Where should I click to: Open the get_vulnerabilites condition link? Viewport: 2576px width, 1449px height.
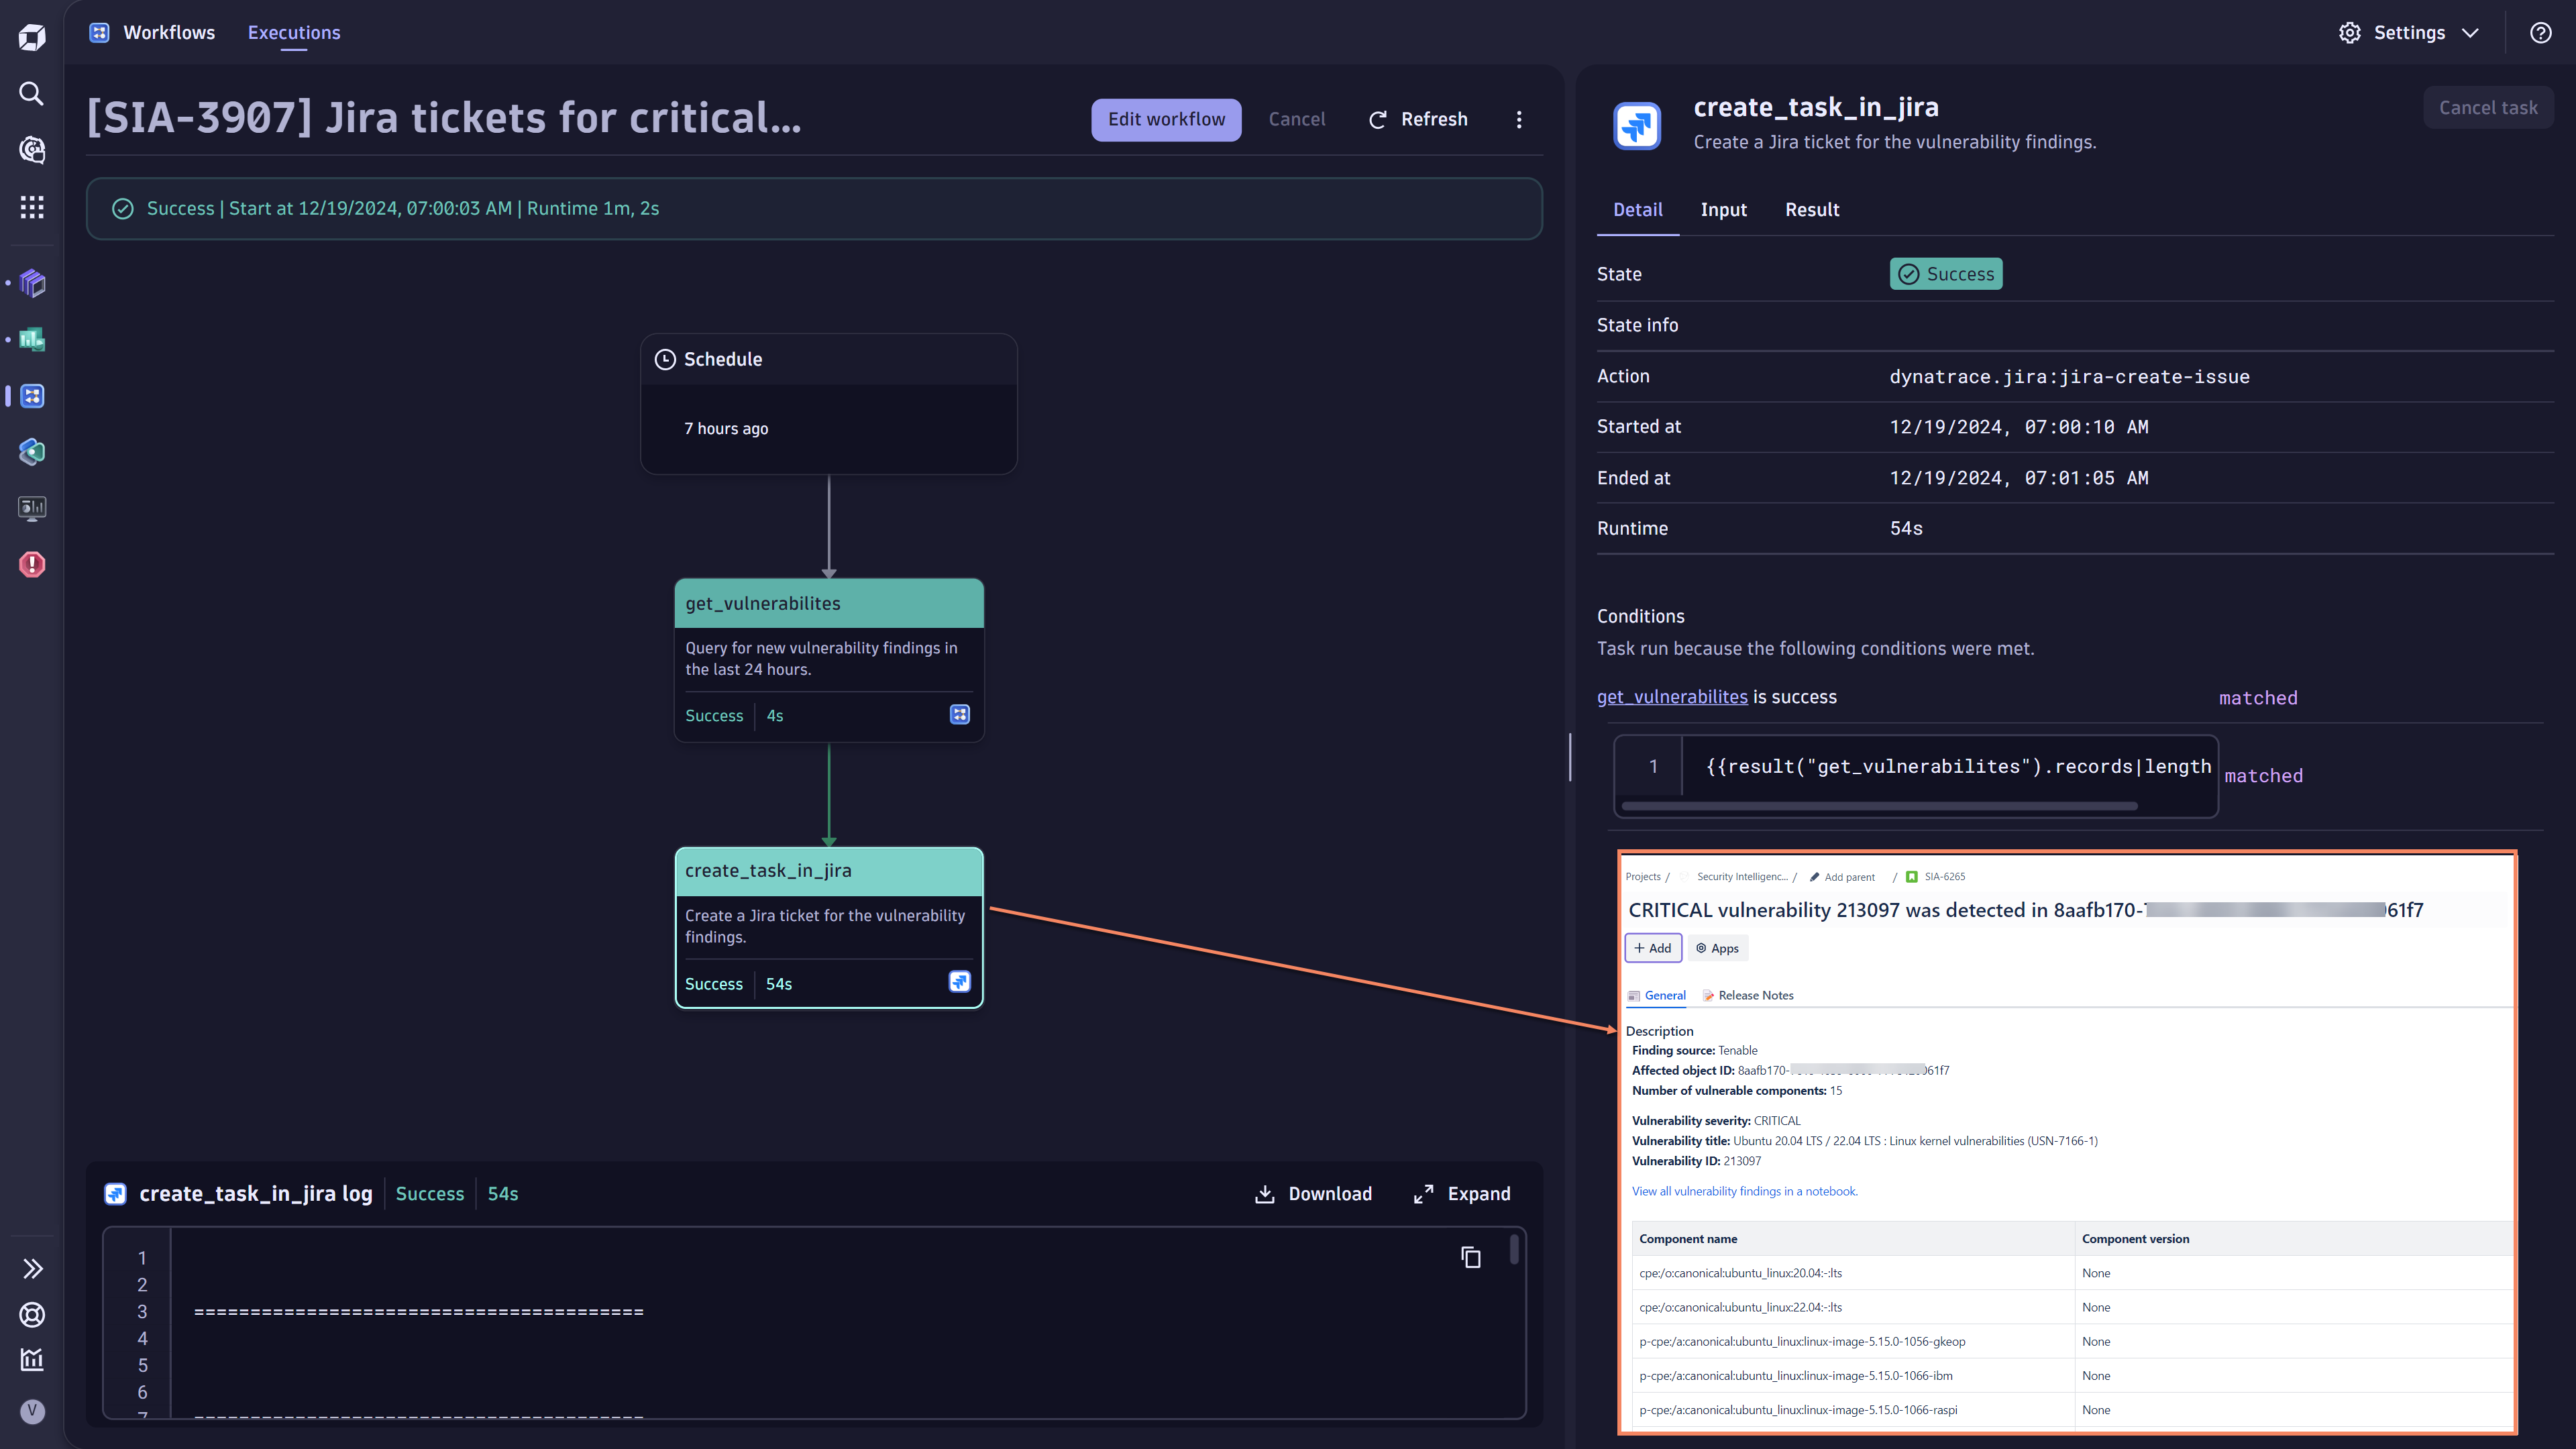point(1672,697)
